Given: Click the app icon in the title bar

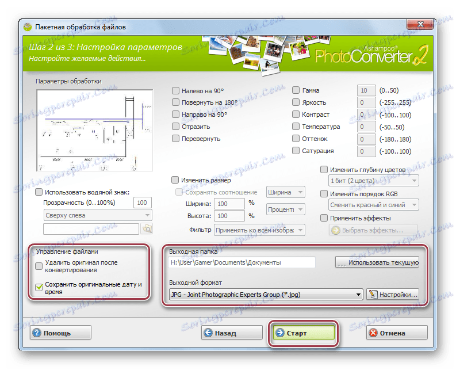Looking at the screenshot, I should point(28,27).
